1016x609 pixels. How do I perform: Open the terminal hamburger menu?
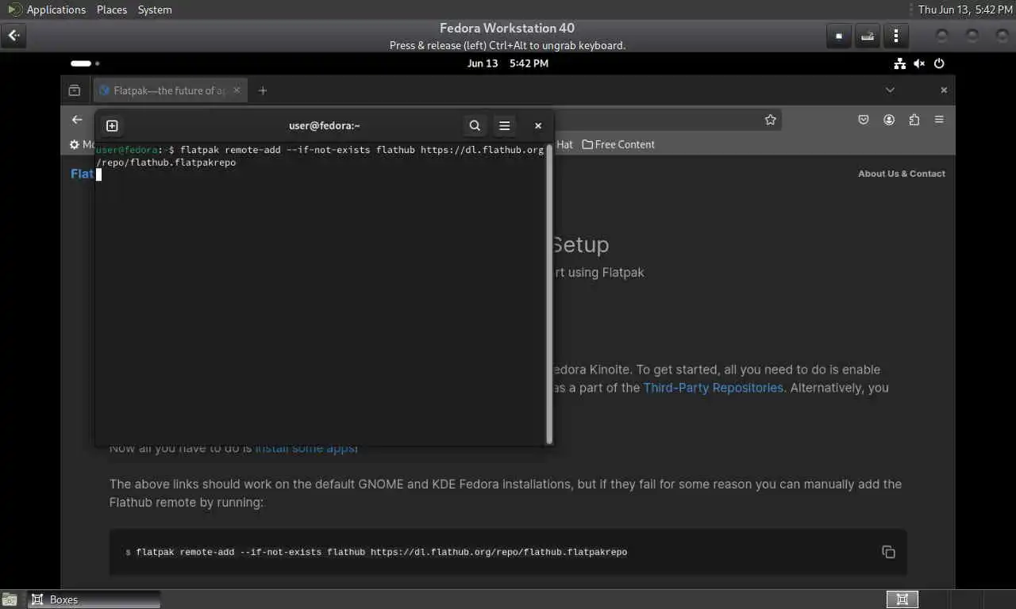click(x=504, y=125)
